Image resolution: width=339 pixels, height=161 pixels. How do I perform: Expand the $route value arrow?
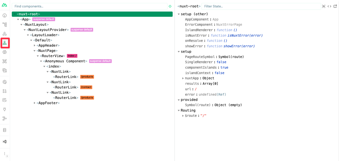[183, 116]
